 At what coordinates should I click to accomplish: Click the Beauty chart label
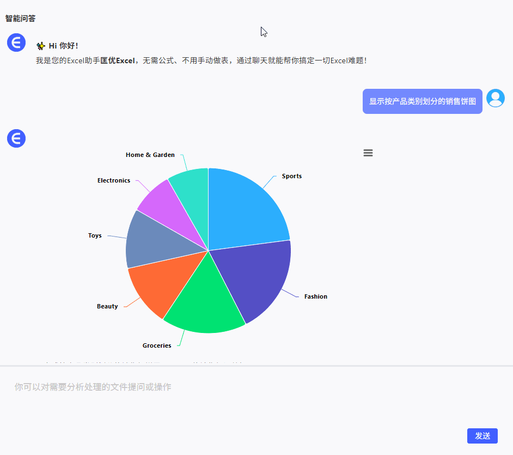pyautogui.click(x=107, y=306)
